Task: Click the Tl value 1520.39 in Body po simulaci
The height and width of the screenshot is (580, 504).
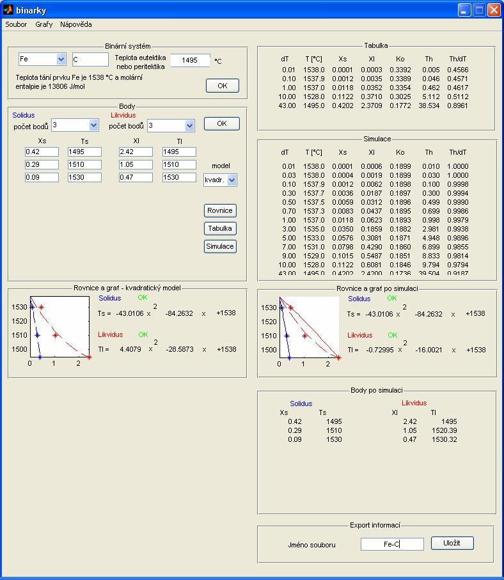Action: click(445, 430)
